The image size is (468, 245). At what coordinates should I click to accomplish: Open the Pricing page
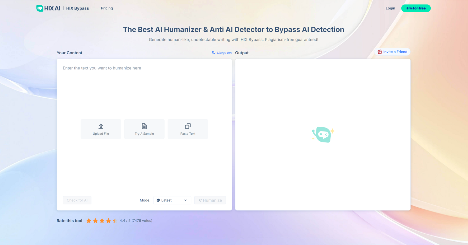(107, 8)
